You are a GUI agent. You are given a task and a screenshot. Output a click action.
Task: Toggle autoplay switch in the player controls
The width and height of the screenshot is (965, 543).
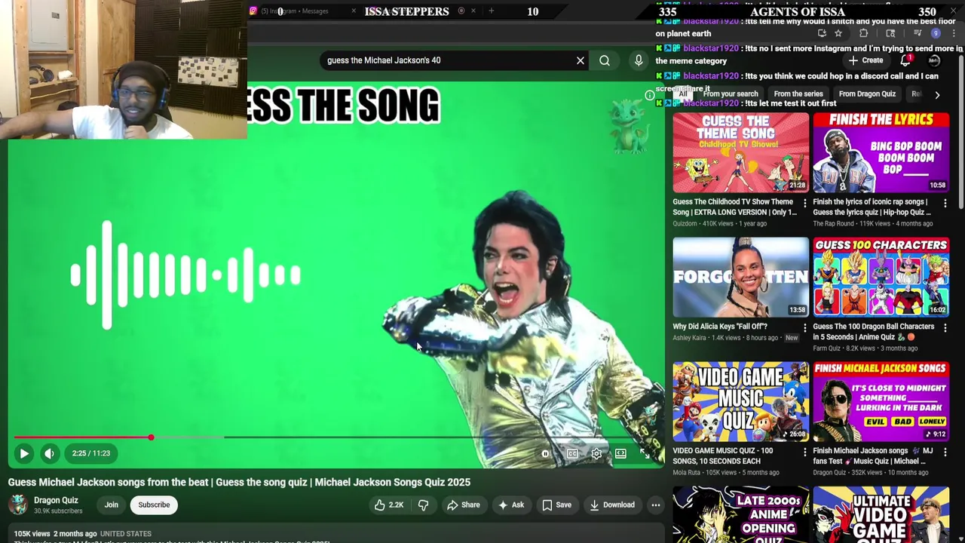[x=546, y=453]
